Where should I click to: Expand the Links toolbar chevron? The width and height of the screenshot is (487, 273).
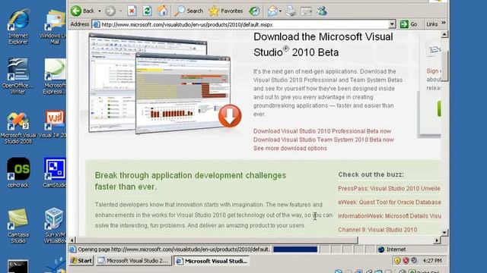click(x=444, y=23)
